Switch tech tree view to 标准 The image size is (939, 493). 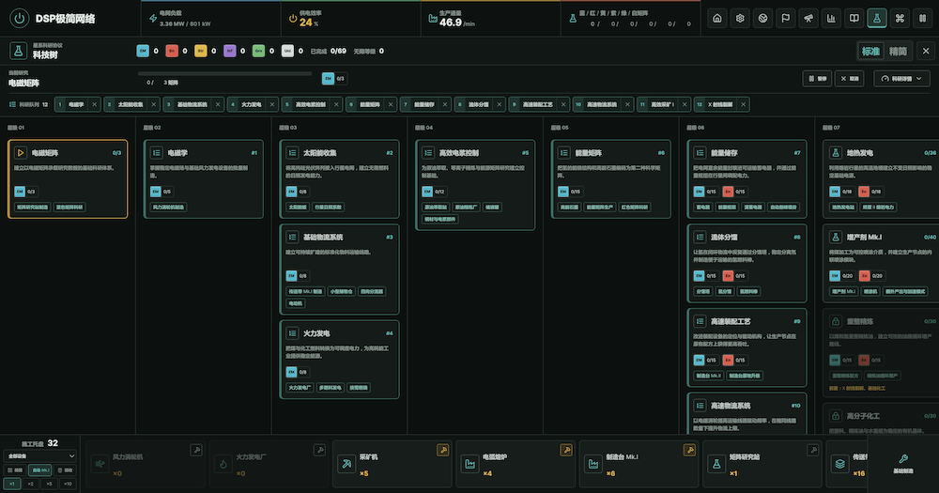pyautogui.click(x=870, y=52)
